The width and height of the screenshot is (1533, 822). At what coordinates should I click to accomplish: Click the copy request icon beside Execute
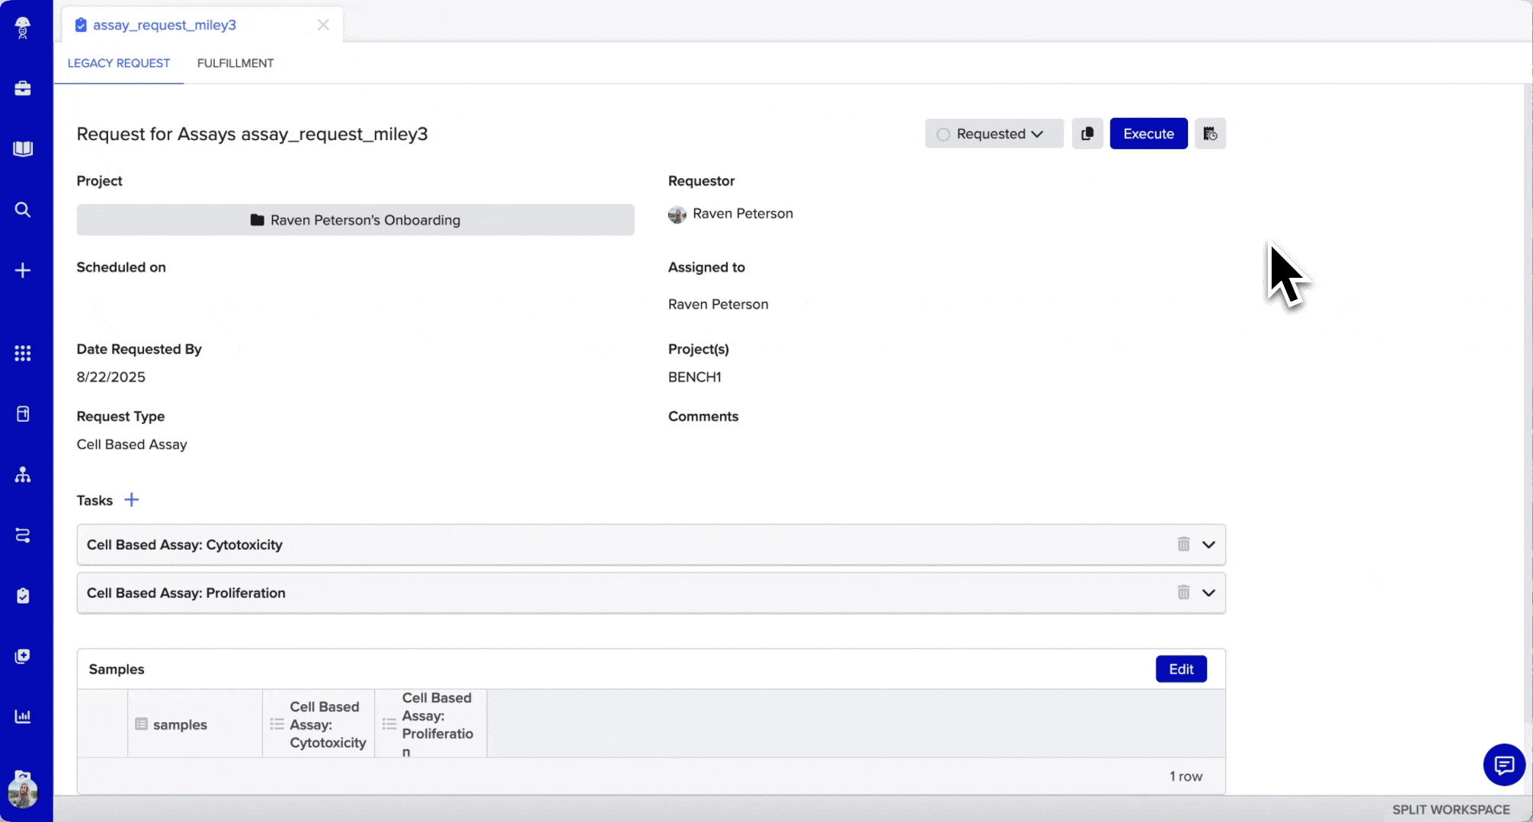(x=1087, y=134)
